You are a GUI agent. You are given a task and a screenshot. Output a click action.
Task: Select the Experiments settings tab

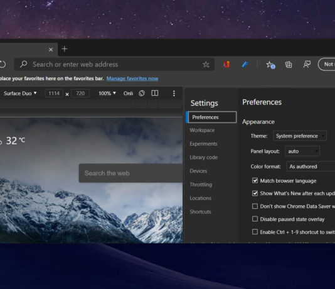(203, 144)
